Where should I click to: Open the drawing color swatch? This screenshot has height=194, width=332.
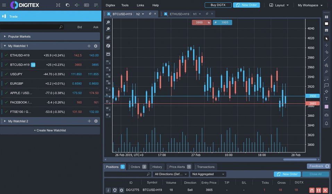click(x=326, y=107)
